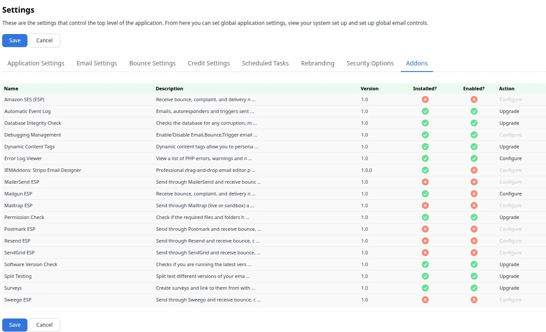This screenshot has height=332, width=546.
Task: Toggle Enabled checkmark for Permission Check
Action: click(x=474, y=217)
